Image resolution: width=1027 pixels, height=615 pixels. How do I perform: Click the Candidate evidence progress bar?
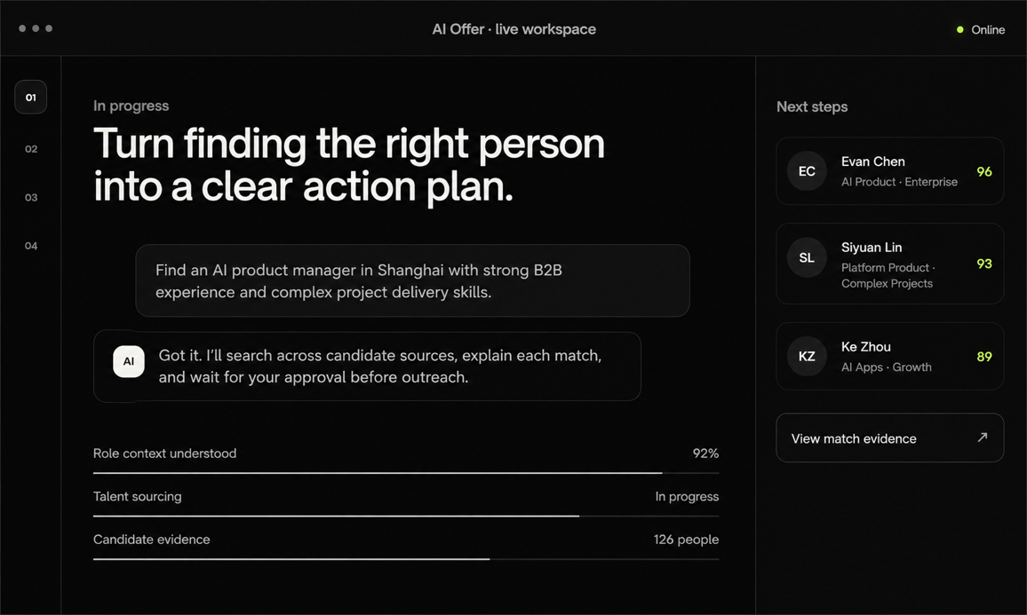(x=406, y=559)
